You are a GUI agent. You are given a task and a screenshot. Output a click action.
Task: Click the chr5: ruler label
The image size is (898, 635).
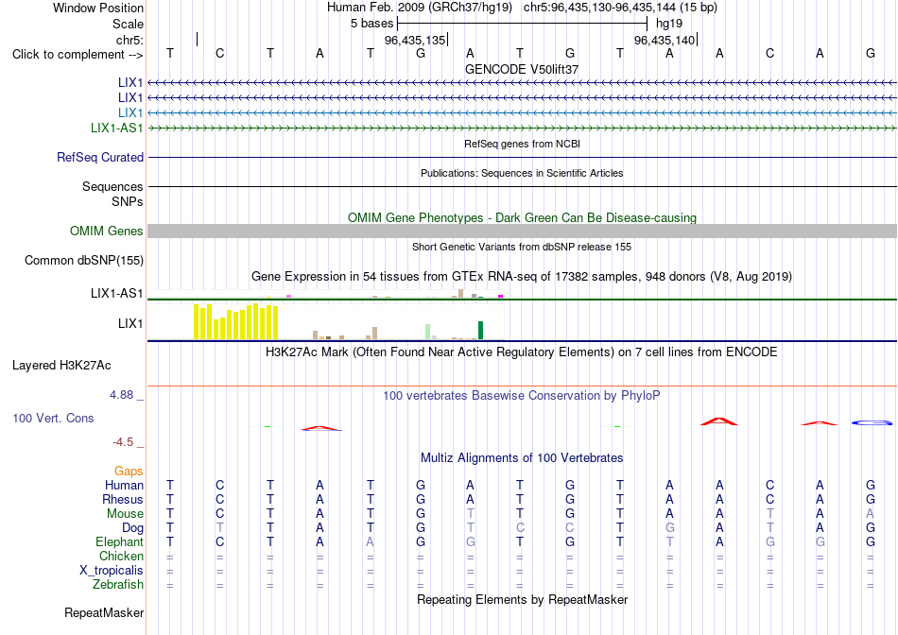click(130, 40)
